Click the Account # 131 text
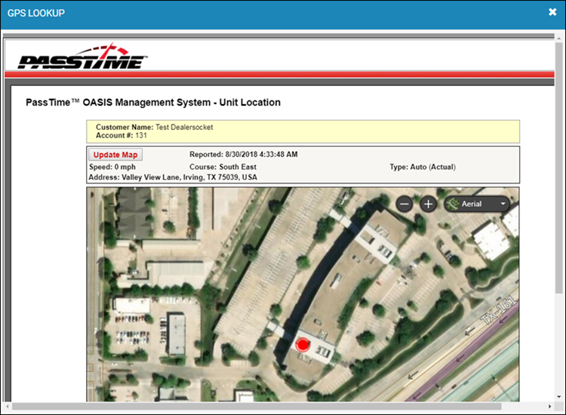 pos(122,135)
